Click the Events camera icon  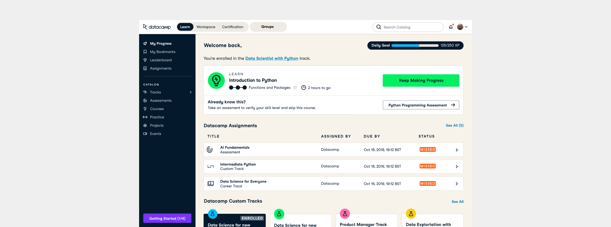tap(145, 134)
